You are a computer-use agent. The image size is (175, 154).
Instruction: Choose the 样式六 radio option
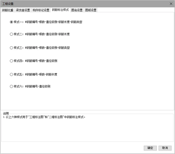[11, 87]
